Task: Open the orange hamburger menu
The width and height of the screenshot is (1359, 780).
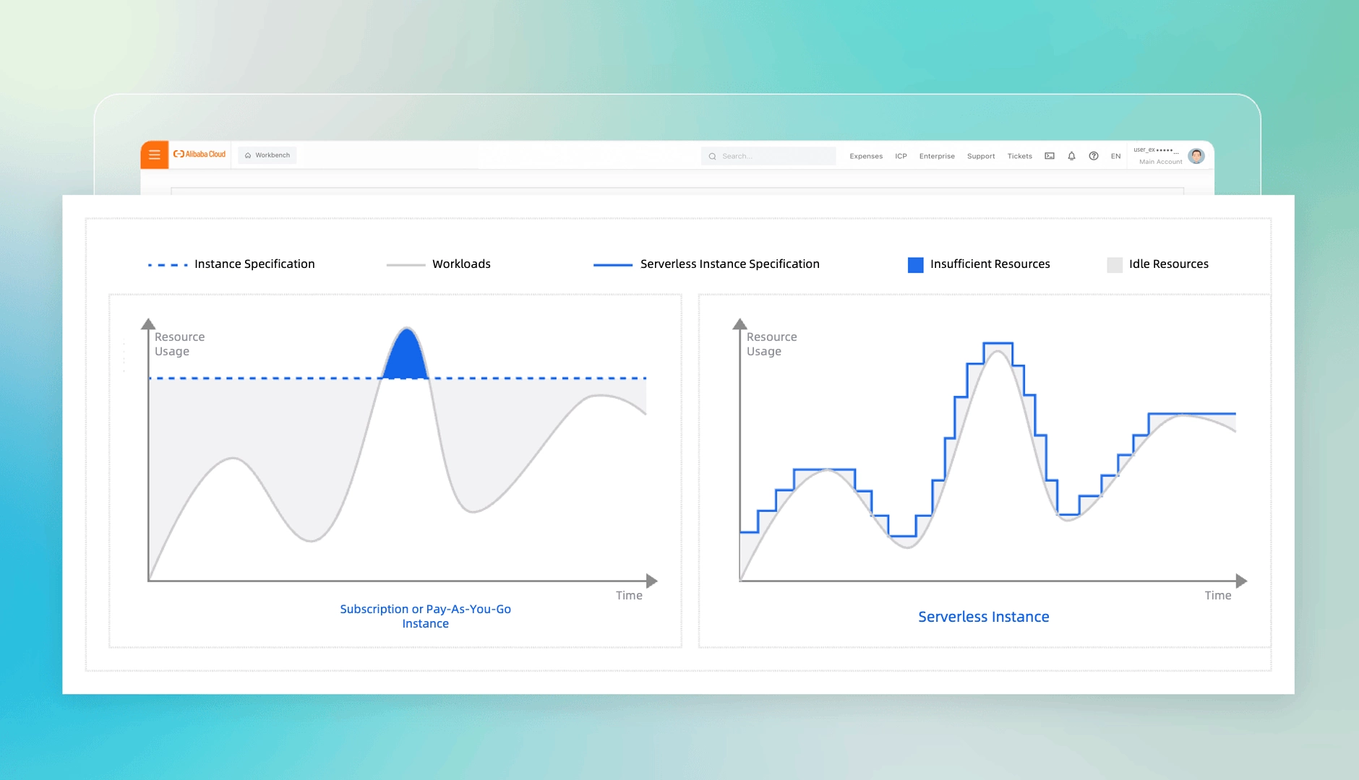Action: click(x=154, y=155)
